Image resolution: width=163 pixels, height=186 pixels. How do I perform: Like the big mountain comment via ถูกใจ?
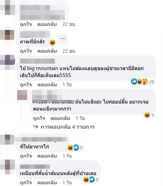pyautogui.click(x=26, y=85)
